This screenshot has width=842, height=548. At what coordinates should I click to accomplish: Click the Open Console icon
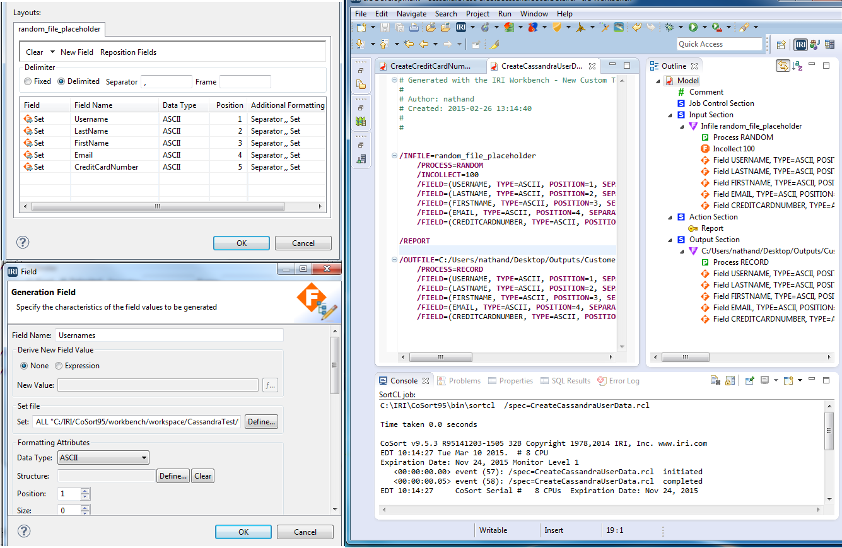(788, 380)
